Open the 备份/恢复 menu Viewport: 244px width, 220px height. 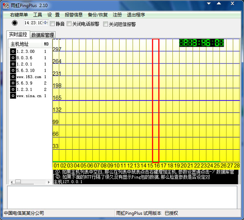[98, 15]
